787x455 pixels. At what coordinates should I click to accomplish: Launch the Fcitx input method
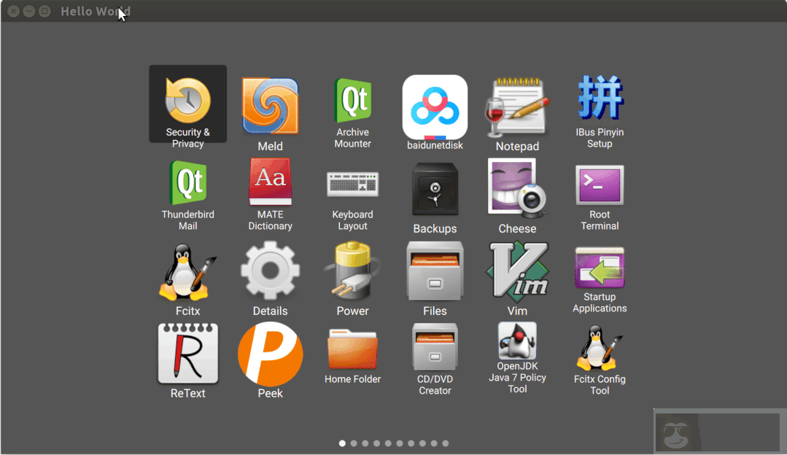tap(187, 268)
